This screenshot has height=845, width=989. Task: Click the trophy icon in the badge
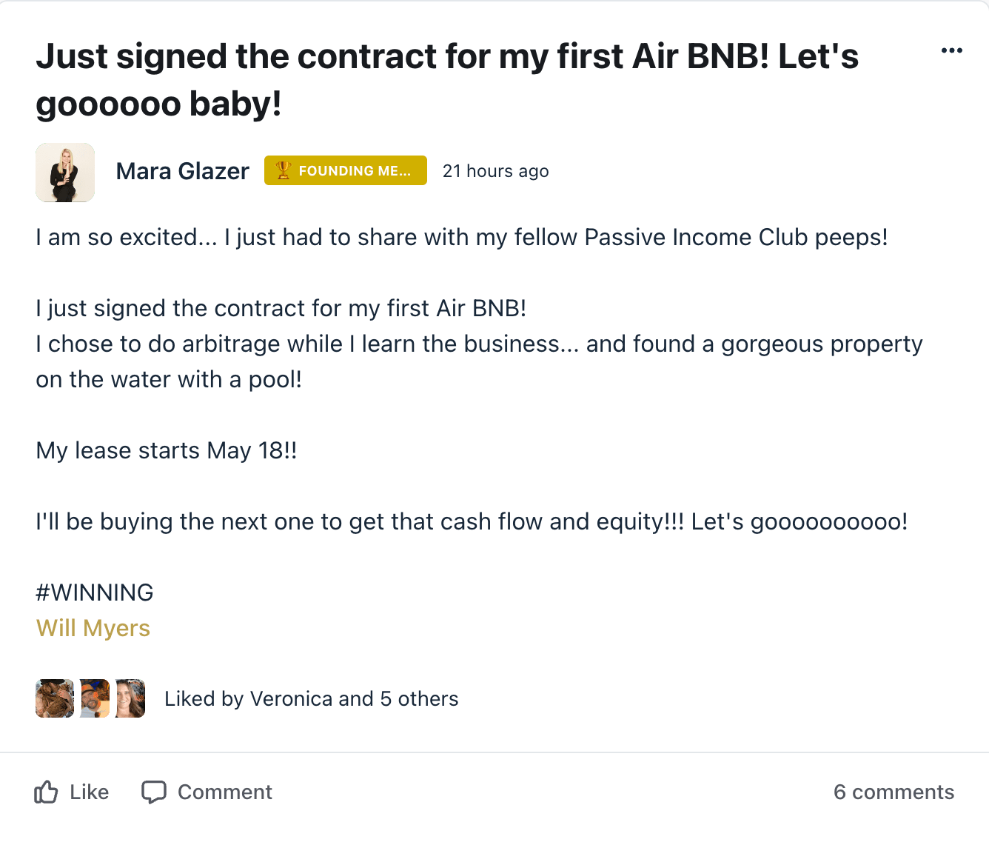(x=284, y=170)
